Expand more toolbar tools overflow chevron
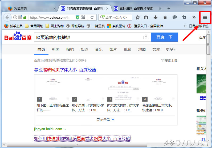This screenshot has height=148, width=212. [x=194, y=17]
